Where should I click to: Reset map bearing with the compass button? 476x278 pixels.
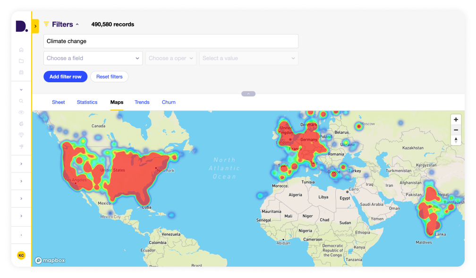coord(456,140)
